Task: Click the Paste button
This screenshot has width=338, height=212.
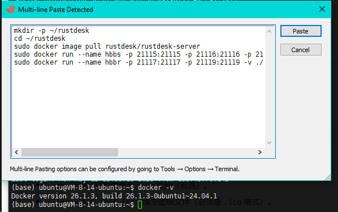Action: pos(301,31)
